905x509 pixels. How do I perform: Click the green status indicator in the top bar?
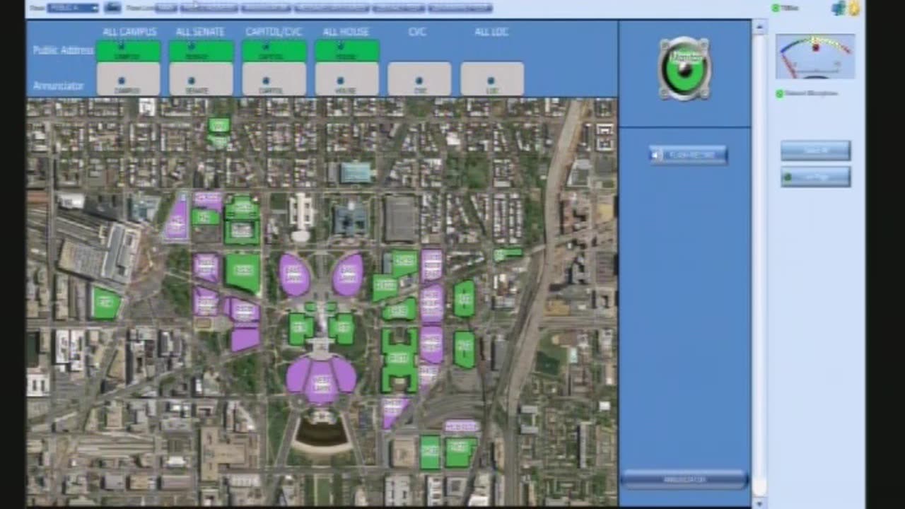coord(776,8)
